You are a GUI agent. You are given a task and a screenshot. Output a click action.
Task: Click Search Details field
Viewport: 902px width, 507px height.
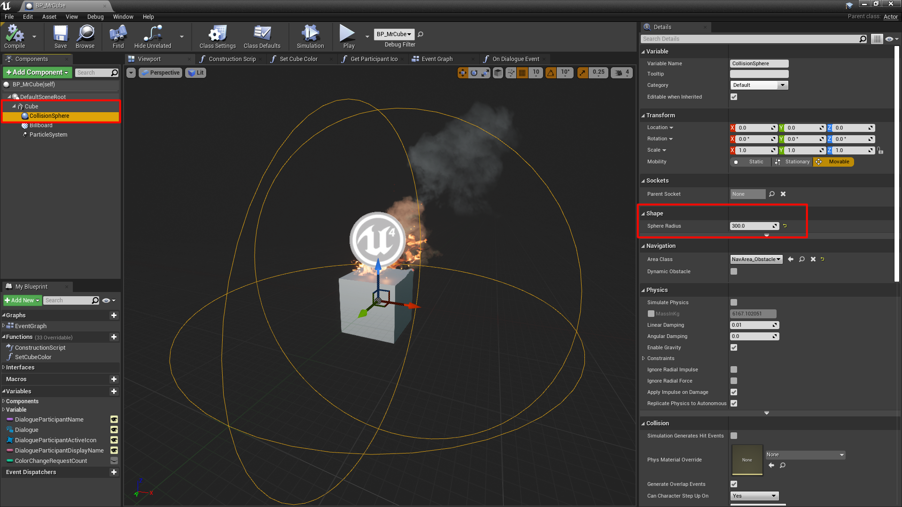(x=754, y=39)
